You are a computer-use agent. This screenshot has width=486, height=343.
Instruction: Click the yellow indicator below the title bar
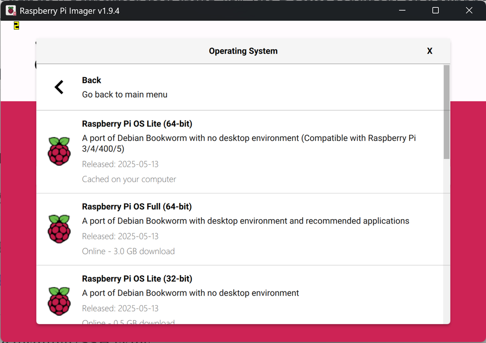coord(16,25)
